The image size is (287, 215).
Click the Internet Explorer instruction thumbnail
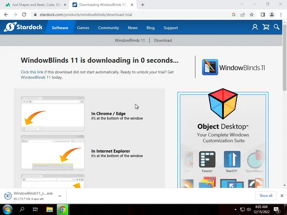[53, 153]
